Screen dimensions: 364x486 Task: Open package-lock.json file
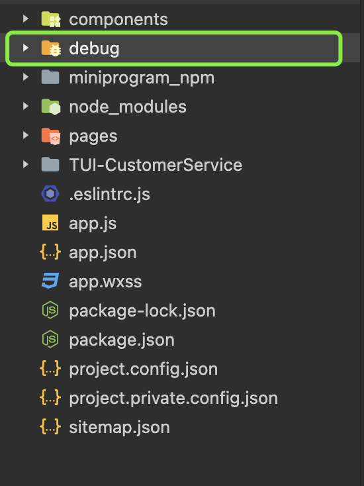(x=142, y=311)
